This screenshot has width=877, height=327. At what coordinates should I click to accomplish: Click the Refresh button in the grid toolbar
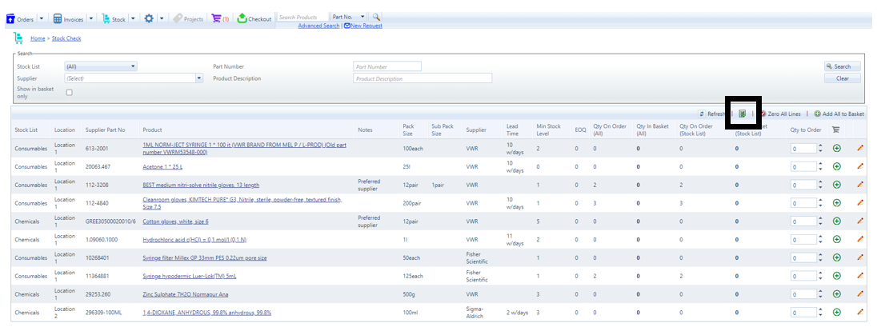[712, 114]
